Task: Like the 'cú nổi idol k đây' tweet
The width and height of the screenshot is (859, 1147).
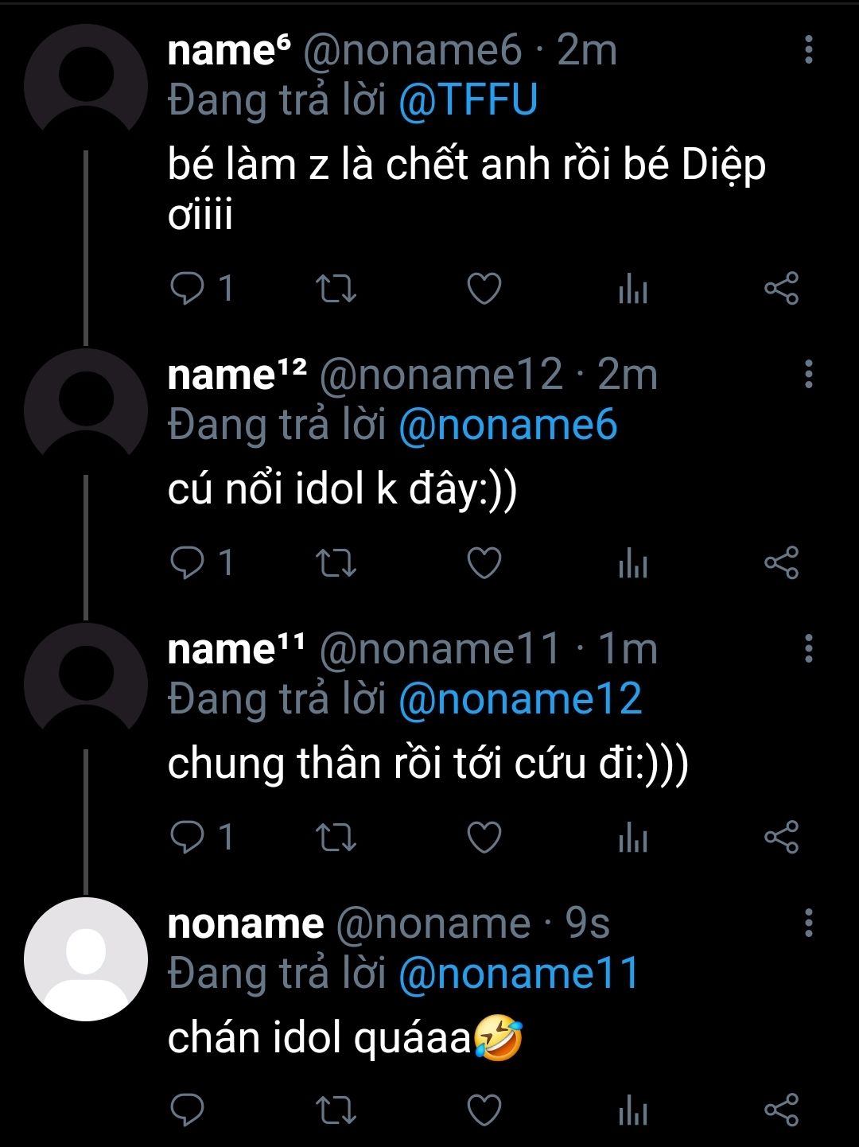Action: click(484, 562)
